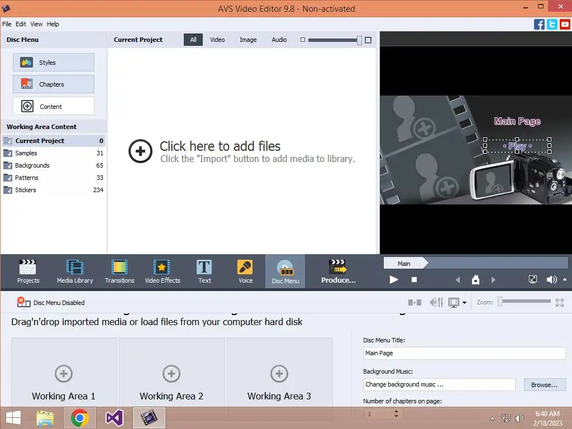
Task: Open the Media Library
Action: (x=75, y=271)
